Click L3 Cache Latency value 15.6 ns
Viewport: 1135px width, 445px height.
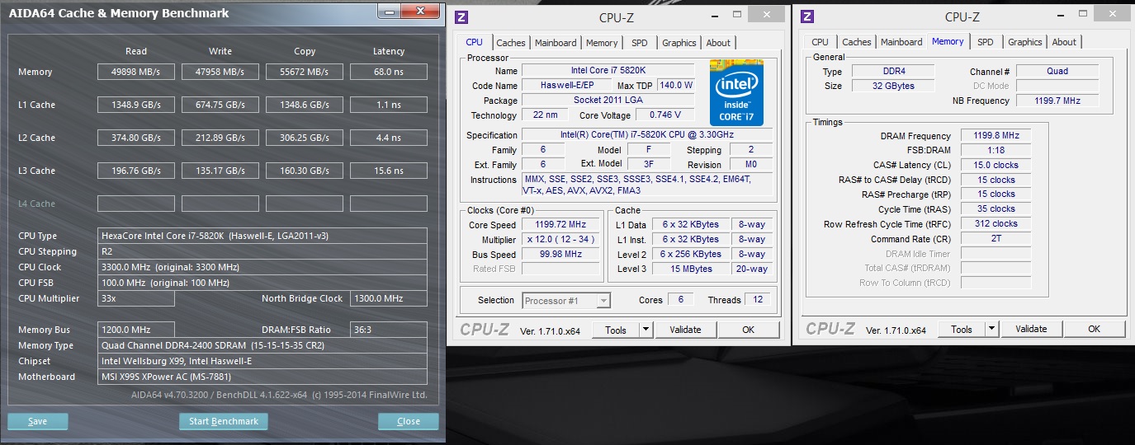coord(389,171)
